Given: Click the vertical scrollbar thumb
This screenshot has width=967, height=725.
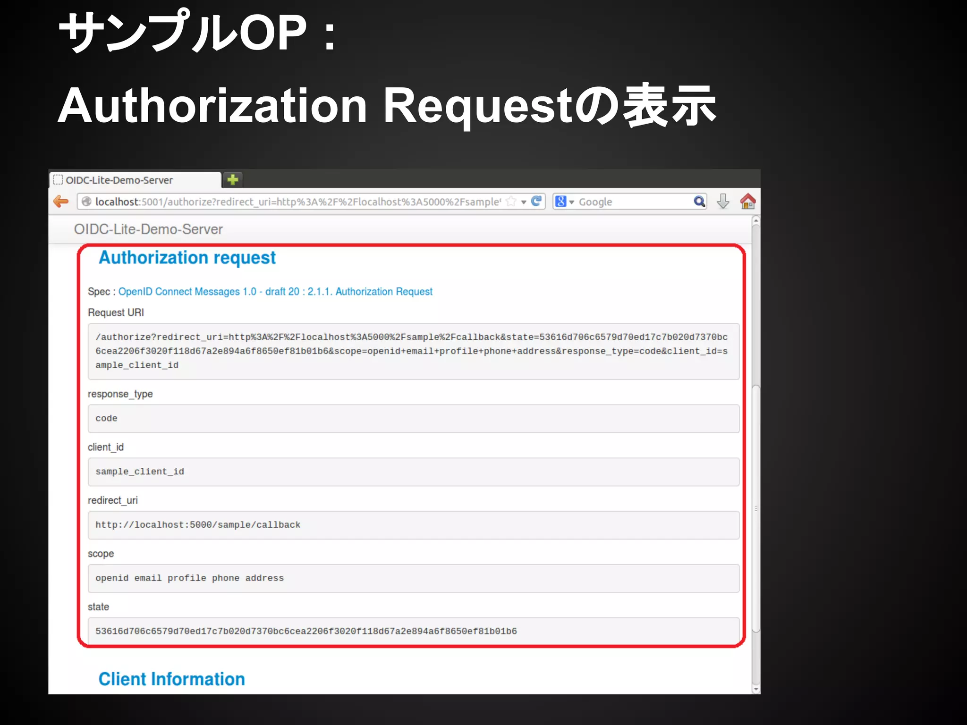Looking at the screenshot, I should [x=756, y=509].
